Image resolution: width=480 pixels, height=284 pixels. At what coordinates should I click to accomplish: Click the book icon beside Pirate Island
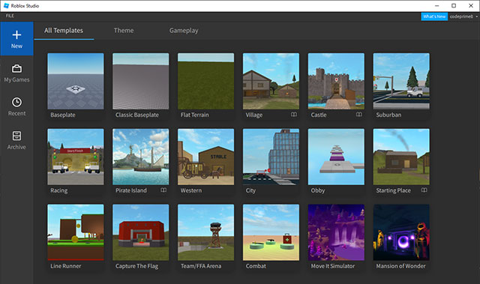(163, 190)
